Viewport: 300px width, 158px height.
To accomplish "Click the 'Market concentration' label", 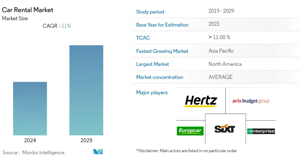I will (160, 77).
